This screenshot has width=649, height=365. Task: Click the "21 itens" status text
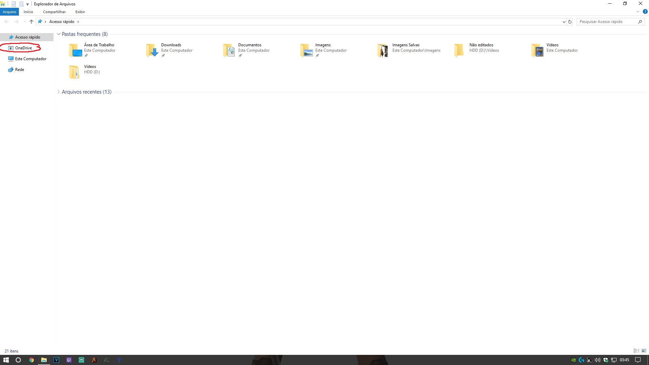click(11, 351)
